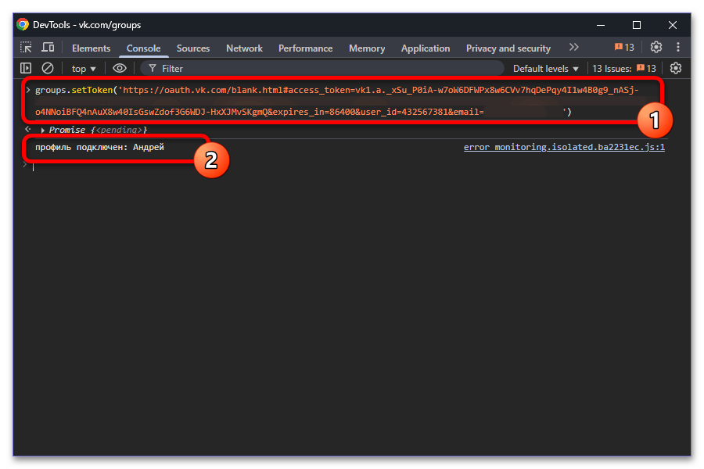
Task: Click the groups.setToken command entry
Action: click(x=336, y=101)
